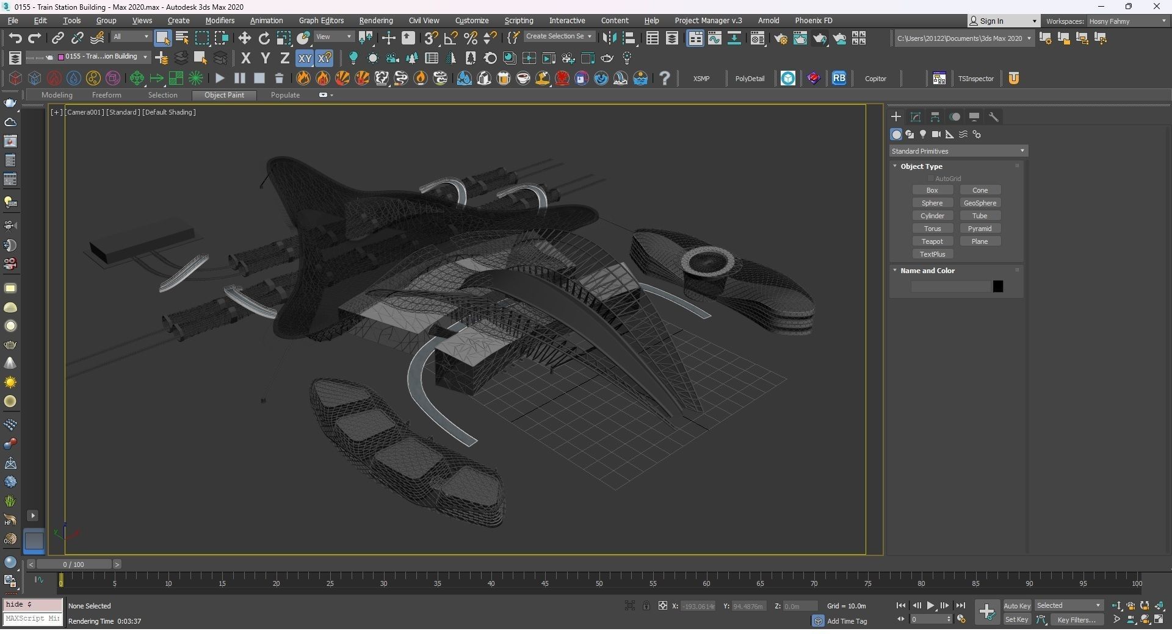Enable the AutoGrid checkbox

point(931,179)
